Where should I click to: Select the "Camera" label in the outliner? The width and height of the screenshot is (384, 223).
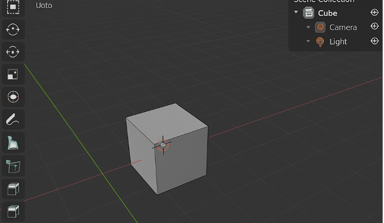[343, 27]
